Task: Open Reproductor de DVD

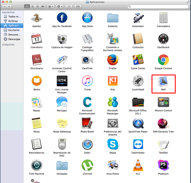Action: pyautogui.click(x=62, y=144)
